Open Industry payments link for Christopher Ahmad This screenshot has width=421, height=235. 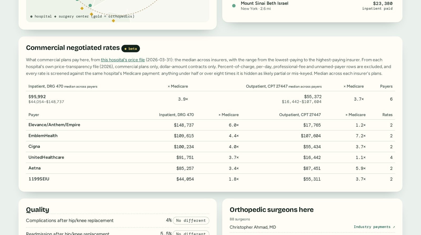[374, 227]
